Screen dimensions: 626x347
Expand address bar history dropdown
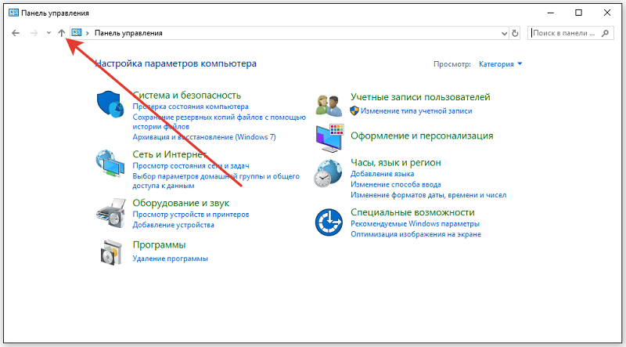(x=504, y=34)
